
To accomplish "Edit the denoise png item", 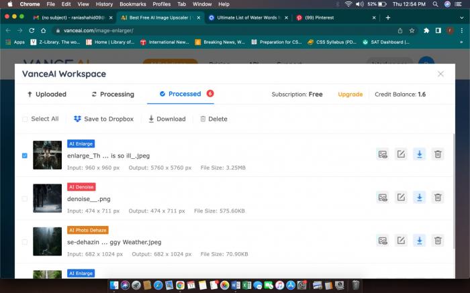I will pyautogui.click(x=401, y=197).
